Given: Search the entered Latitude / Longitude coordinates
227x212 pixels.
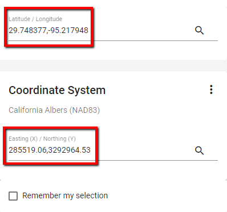Looking at the screenshot, I should pyautogui.click(x=199, y=30).
